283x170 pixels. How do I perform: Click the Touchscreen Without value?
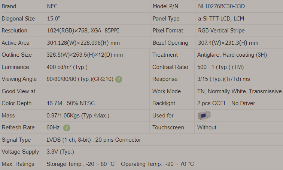pos(207,127)
